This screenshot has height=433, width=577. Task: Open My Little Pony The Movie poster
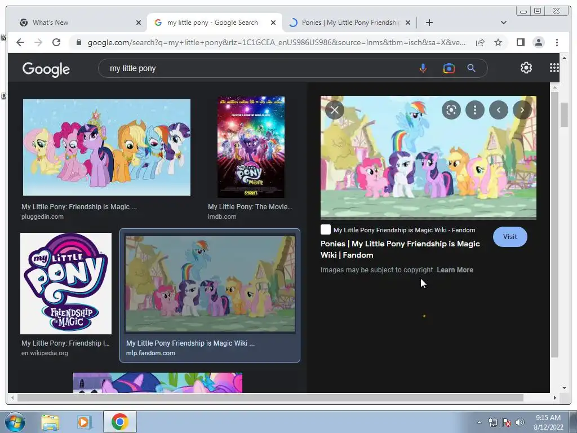click(x=251, y=147)
